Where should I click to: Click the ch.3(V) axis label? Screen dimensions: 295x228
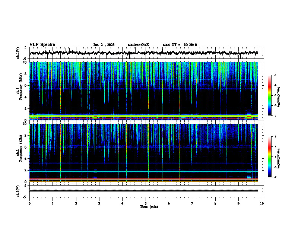point(18,191)
